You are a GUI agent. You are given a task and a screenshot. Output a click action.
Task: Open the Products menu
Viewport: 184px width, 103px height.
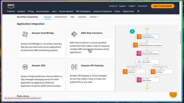(x=11, y=11)
